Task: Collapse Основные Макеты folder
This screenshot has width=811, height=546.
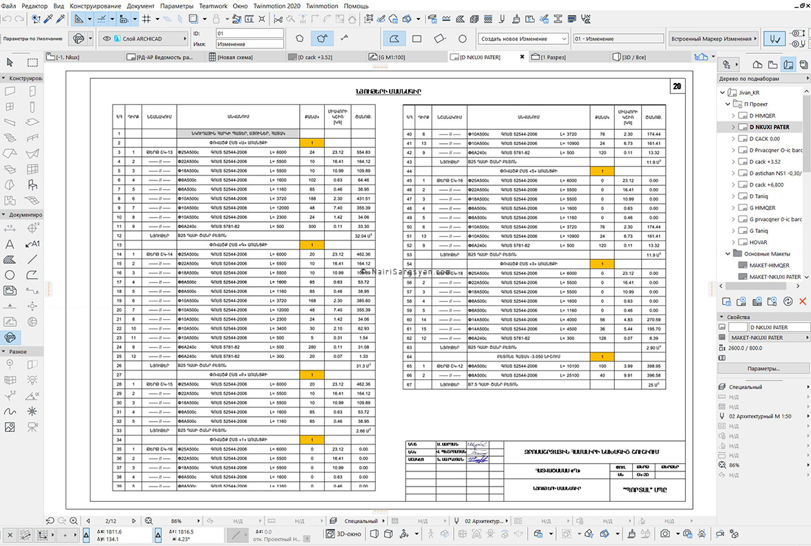Action: click(x=727, y=254)
